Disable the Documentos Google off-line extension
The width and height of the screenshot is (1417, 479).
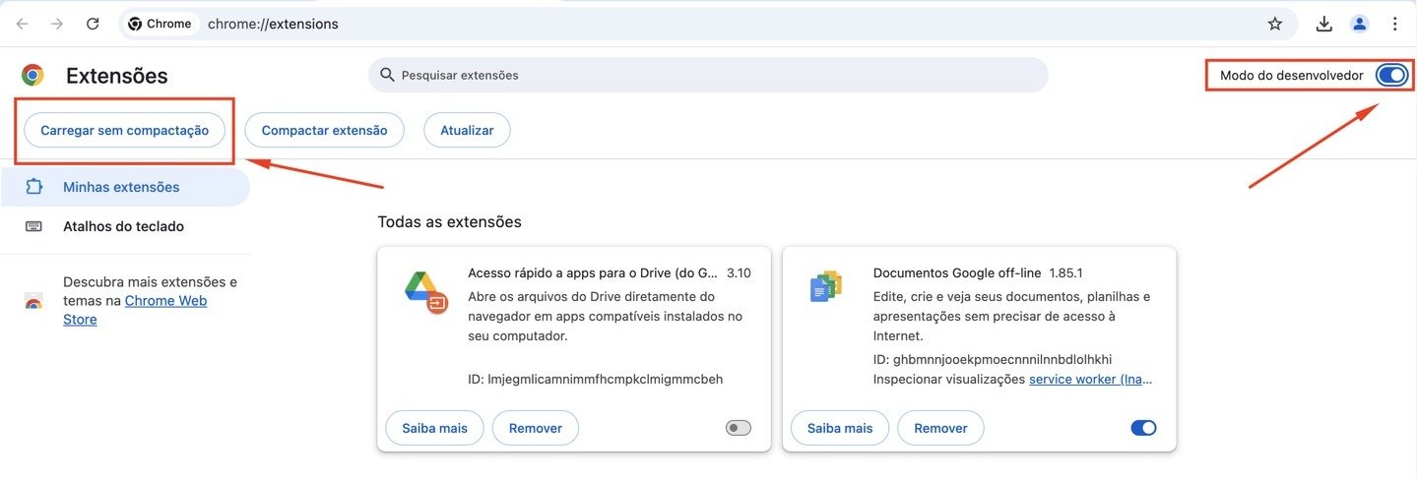(1143, 428)
